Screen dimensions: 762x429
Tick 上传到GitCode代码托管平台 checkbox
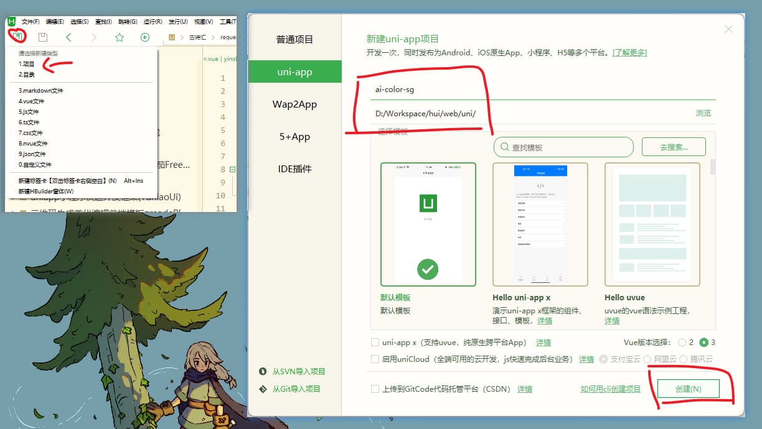(x=375, y=389)
